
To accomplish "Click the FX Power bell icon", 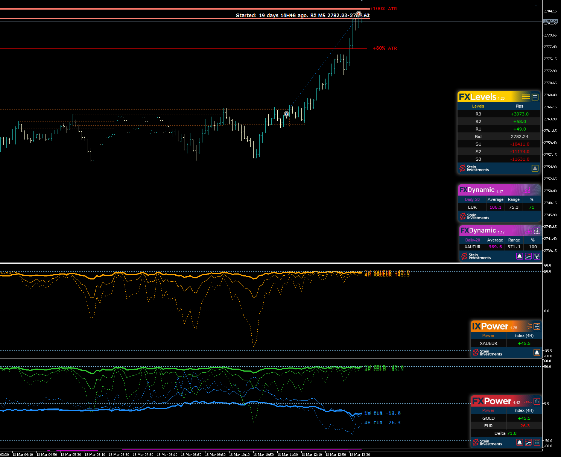I will click(520, 442).
